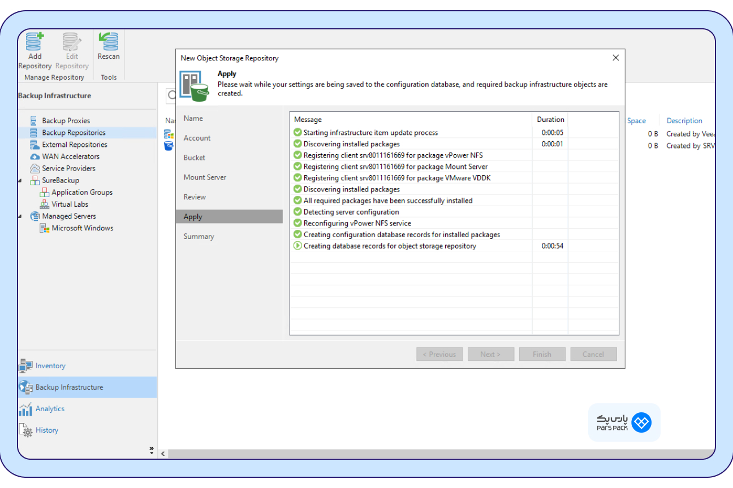This screenshot has width=733, height=488.
Task: Click success icon beside Detecting server configuration
Action: (x=297, y=212)
